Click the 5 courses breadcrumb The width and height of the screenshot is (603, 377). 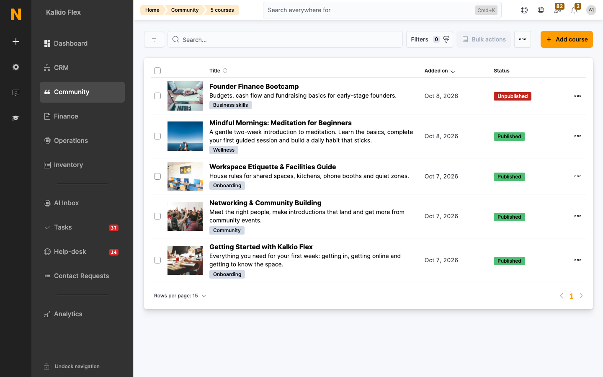pos(222,10)
